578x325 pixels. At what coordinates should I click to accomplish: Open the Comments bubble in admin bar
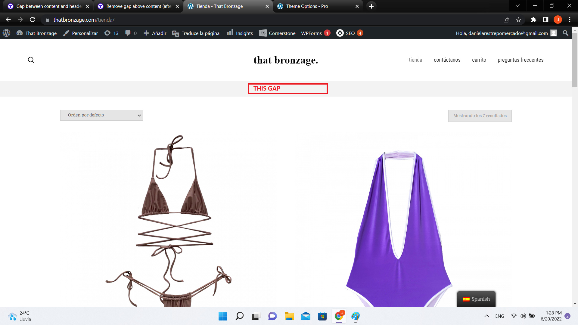131,33
